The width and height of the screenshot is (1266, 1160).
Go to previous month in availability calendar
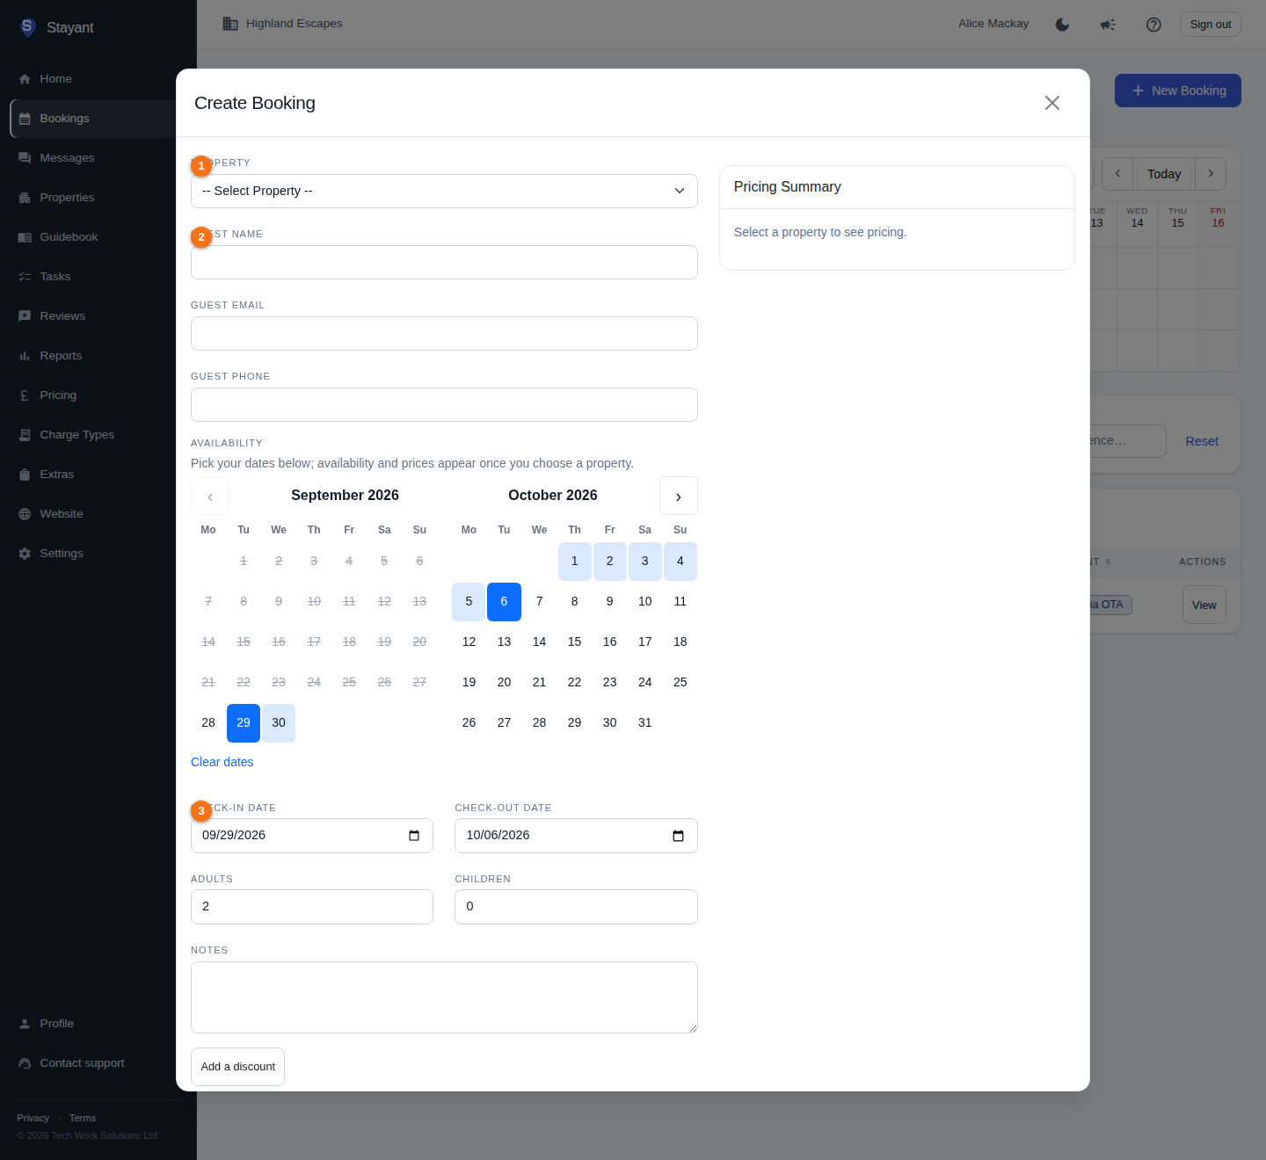[x=210, y=496]
